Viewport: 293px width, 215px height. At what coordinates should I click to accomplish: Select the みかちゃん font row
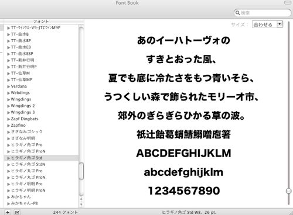click(x=41, y=197)
